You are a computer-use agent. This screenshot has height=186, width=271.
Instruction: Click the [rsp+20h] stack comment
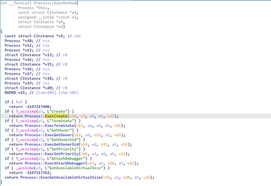pyautogui.click(x=46, y=93)
